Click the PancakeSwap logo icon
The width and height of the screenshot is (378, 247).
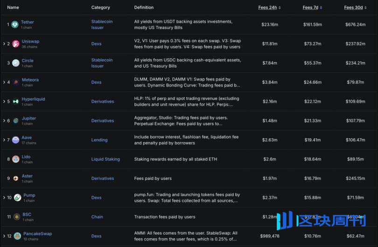(x=17, y=236)
